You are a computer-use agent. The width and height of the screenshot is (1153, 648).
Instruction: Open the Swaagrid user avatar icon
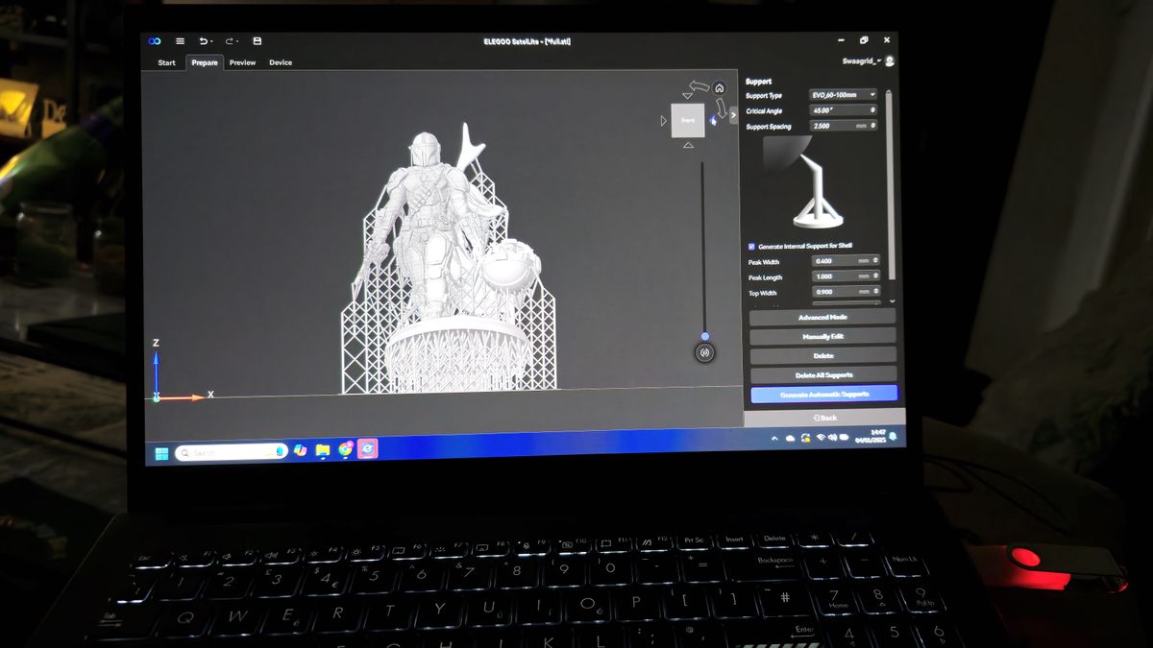pyautogui.click(x=890, y=61)
